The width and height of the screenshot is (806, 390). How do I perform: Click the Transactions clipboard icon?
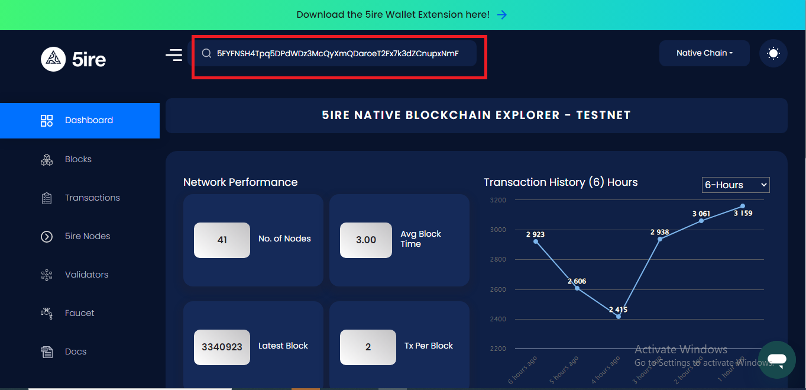(x=47, y=198)
